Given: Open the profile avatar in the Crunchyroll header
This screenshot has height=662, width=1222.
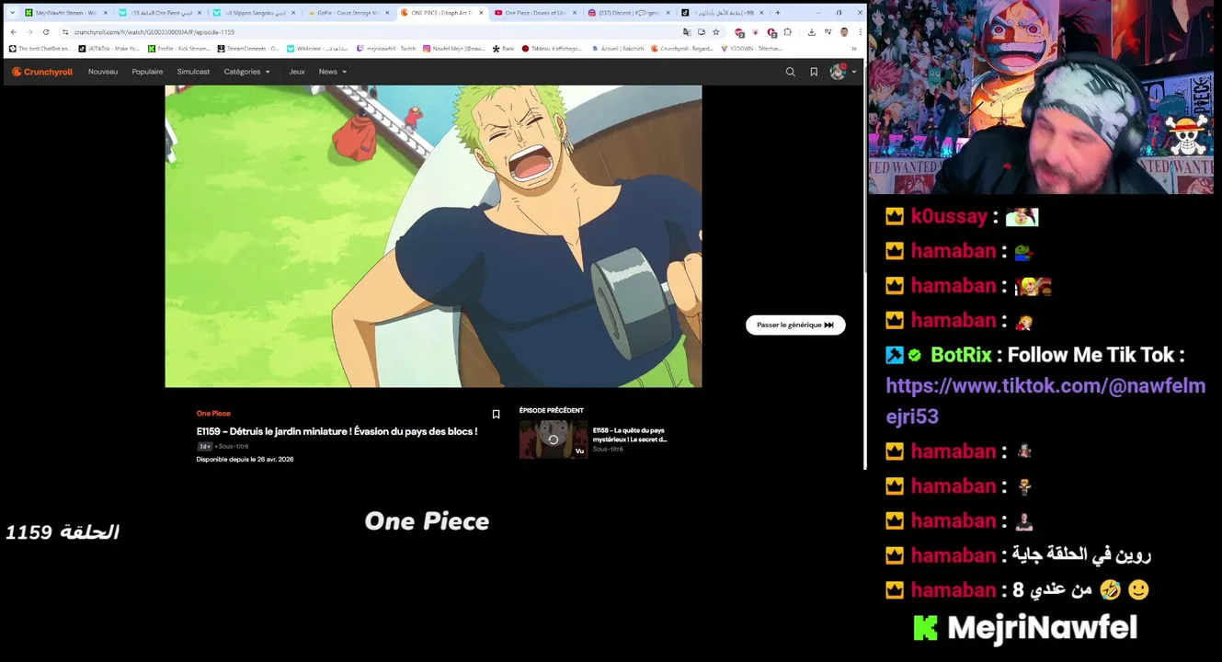Looking at the screenshot, I should click(x=838, y=72).
